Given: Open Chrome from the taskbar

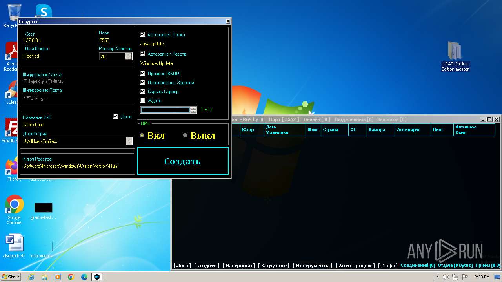Looking at the screenshot, I should click(x=71, y=277).
